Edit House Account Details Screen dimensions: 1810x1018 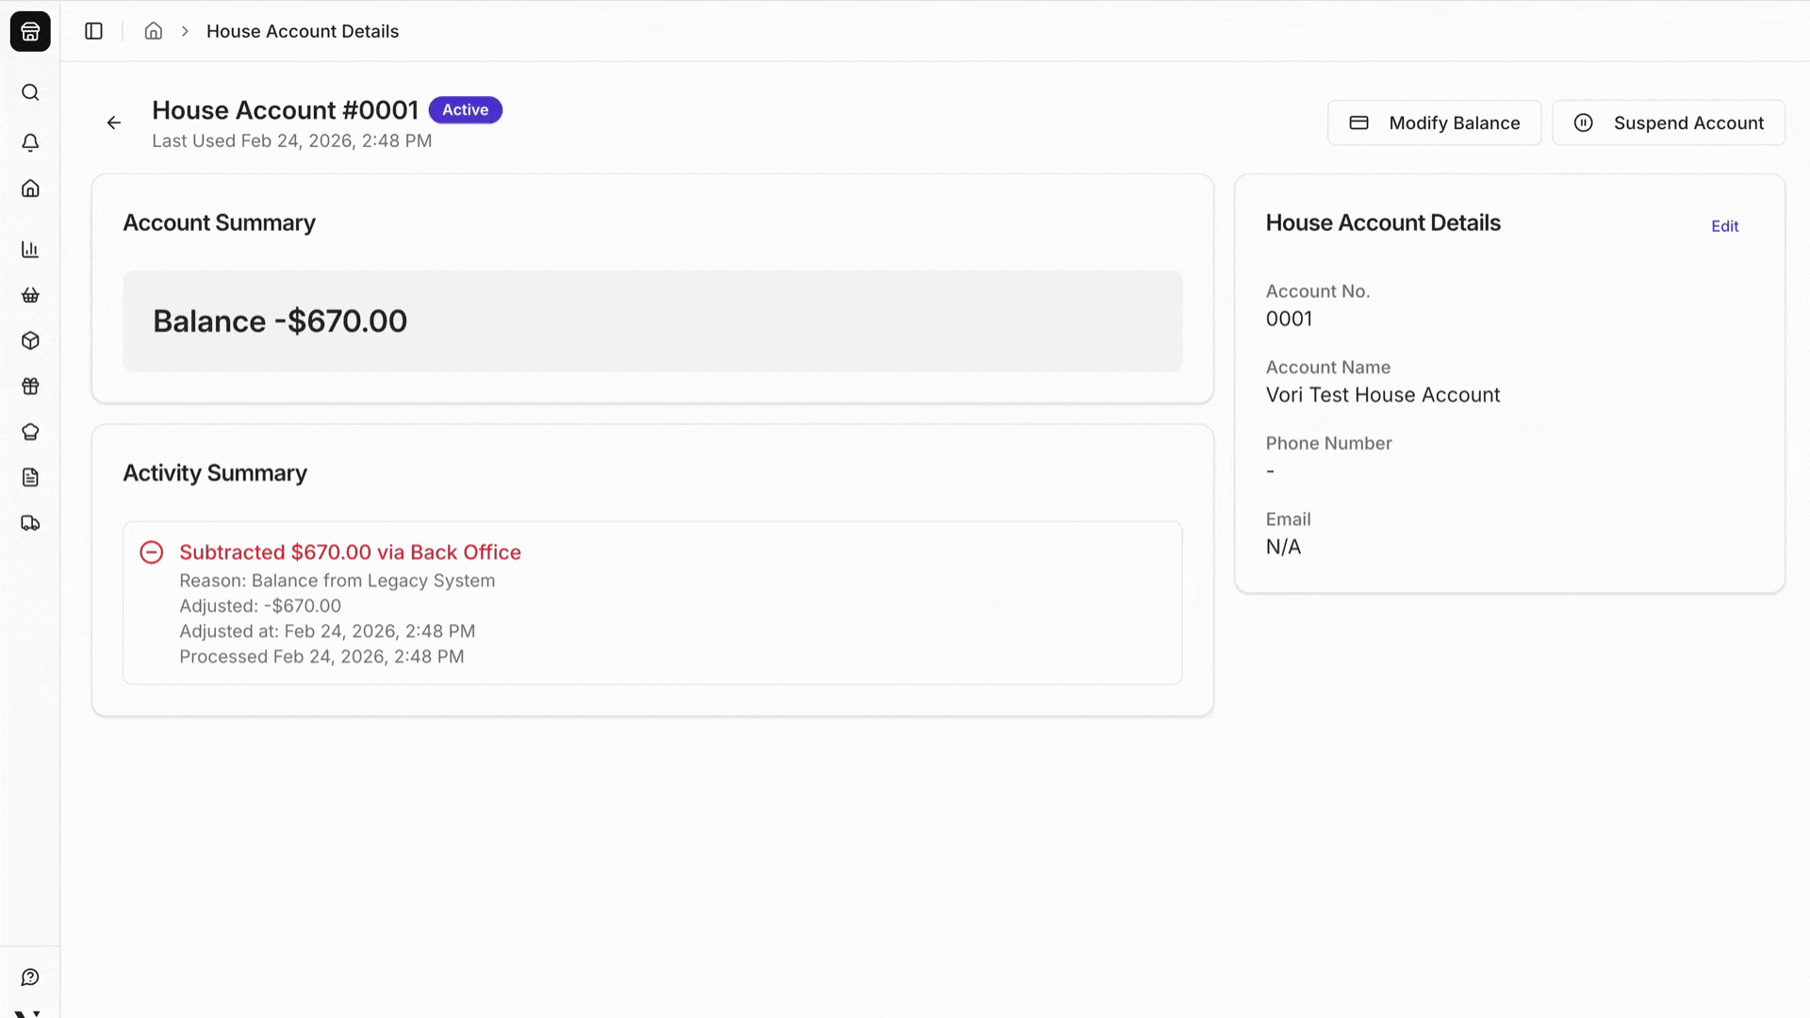click(x=1724, y=226)
